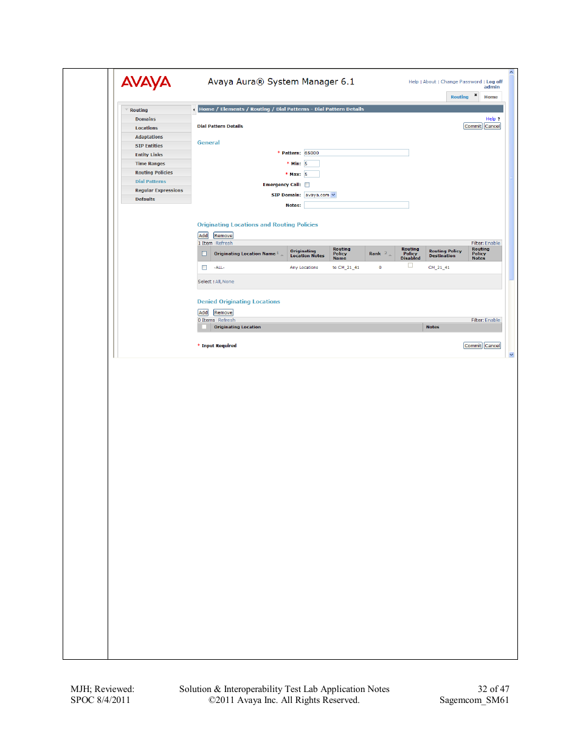Open Dial Patterns in routing menu
The height and width of the screenshot is (751, 580).
151,181
